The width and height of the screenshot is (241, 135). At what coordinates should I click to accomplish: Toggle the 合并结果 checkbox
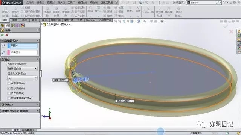pos(9,93)
